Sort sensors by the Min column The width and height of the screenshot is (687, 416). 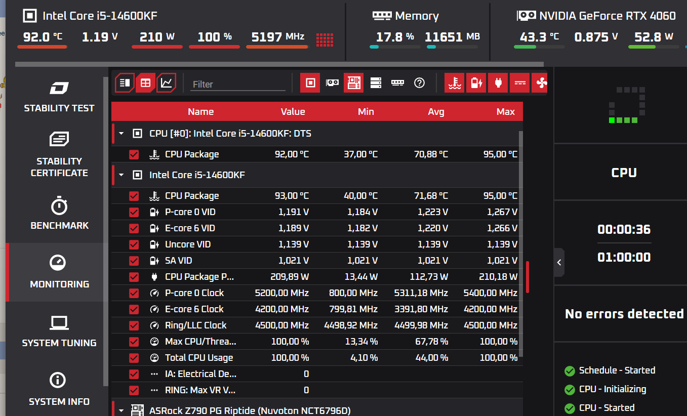[x=366, y=112]
